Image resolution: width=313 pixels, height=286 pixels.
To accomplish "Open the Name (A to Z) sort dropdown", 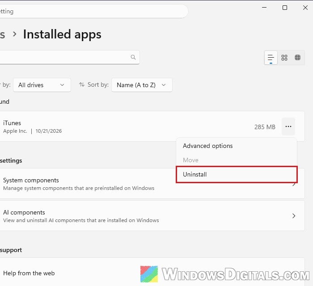I will (x=142, y=85).
